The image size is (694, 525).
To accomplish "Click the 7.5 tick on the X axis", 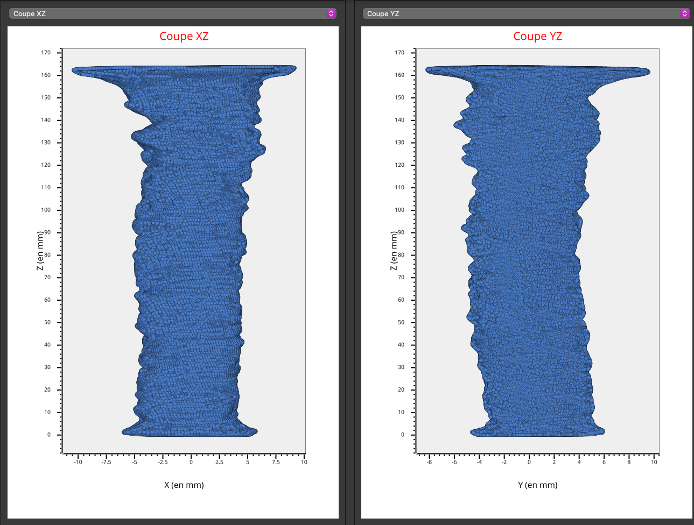I will tap(276, 462).
